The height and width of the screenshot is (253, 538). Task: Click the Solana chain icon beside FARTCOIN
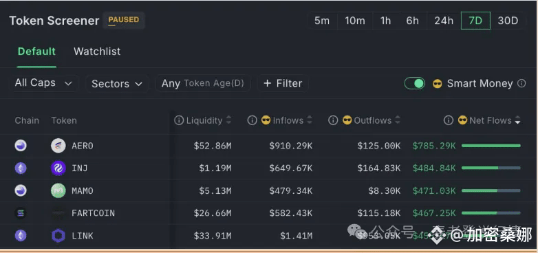tap(21, 213)
